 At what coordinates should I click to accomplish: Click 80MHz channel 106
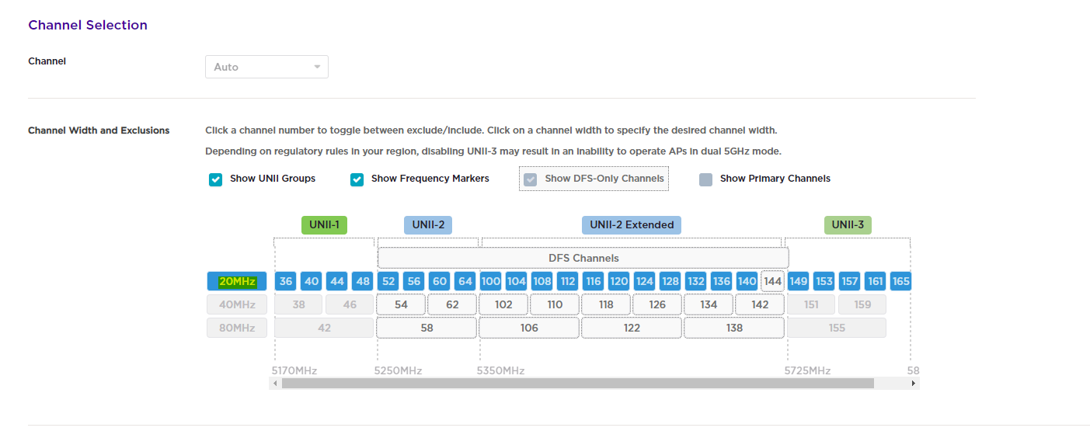[x=529, y=328]
